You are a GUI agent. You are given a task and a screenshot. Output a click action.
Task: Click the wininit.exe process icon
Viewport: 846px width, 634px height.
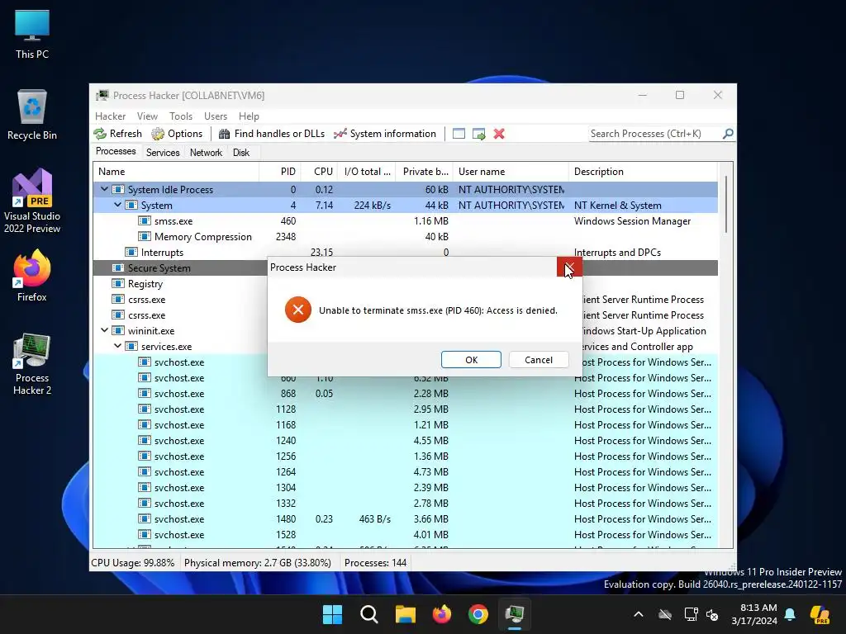(117, 330)
